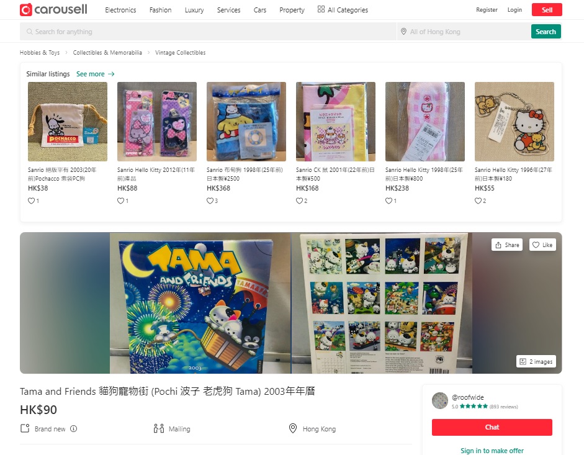Screen dimensions: 584x455
Task: Like the Pochacco pouch listing heart
Action: coord(31,201)
